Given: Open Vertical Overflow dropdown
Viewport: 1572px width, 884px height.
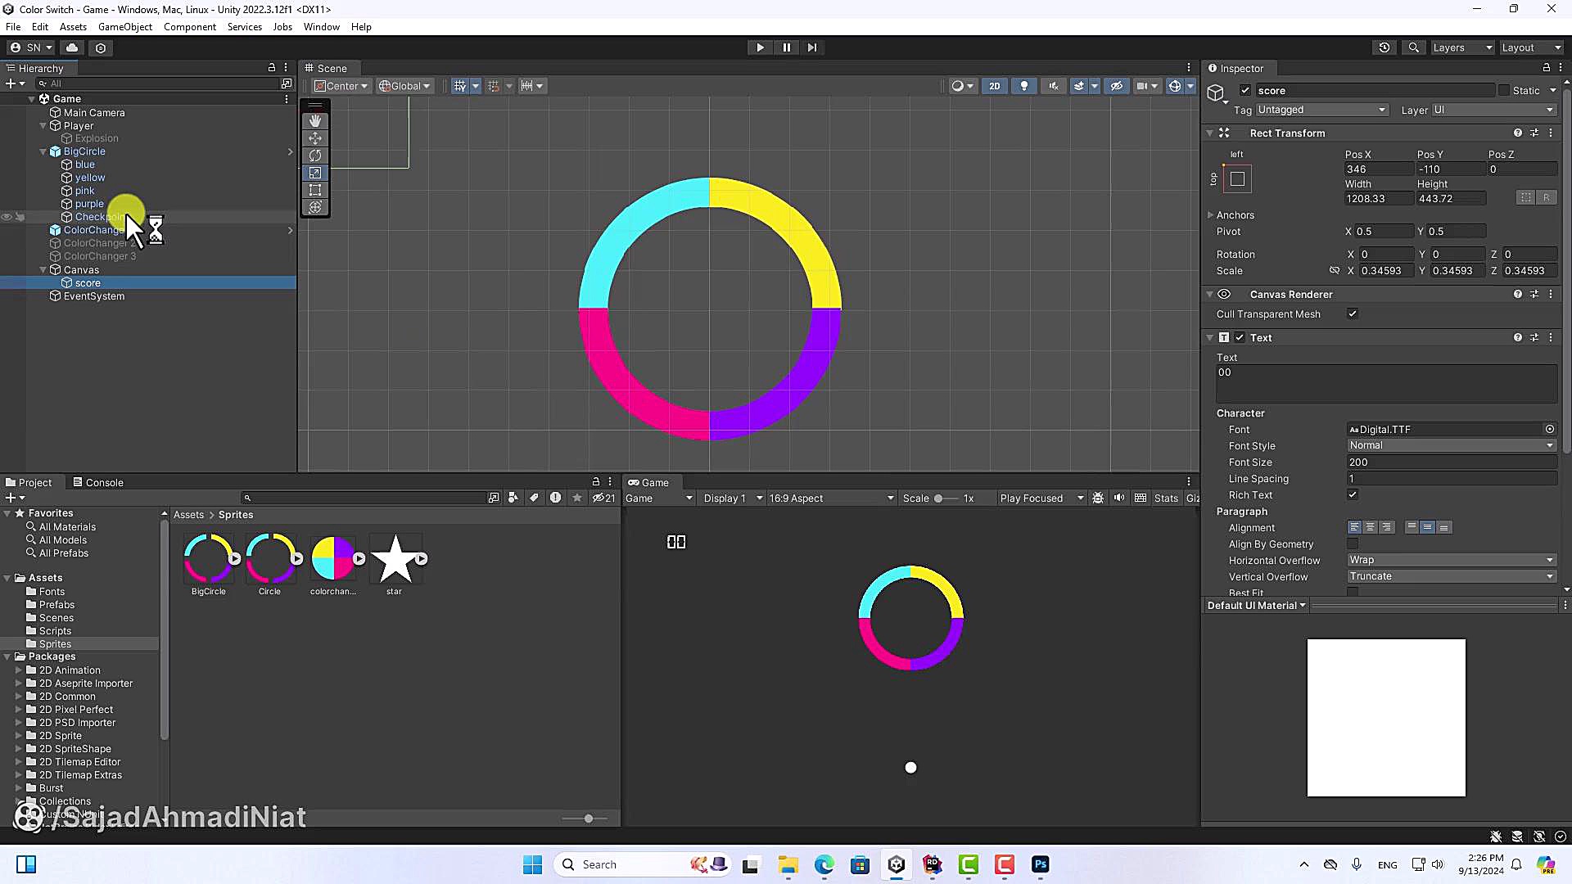Looking at the screenshot, I should 1452,576.
